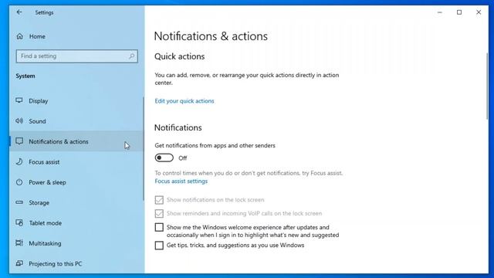Click the magnifier icon in search box
Image resolution: width=494 pixels, height=278 pixels.
(x=131, y=56)
